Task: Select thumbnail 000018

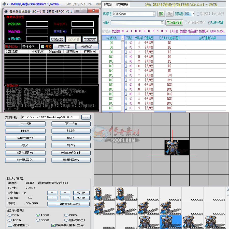Action: pos(104,194)
